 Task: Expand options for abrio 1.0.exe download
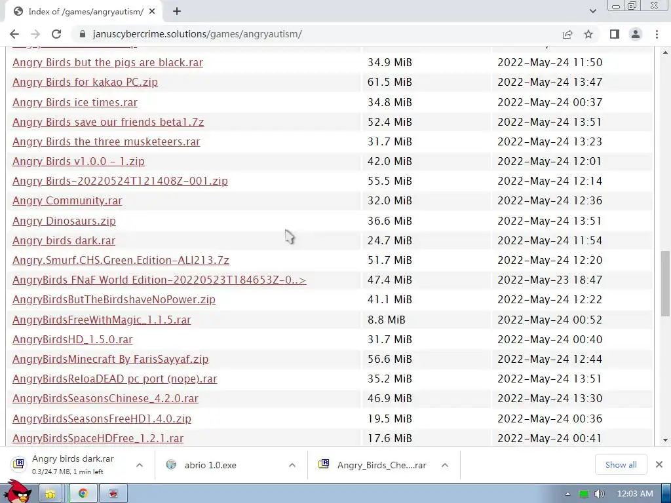pos(292,465)
